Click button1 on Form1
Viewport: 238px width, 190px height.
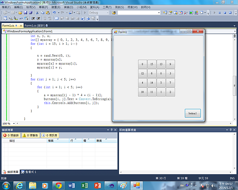point(192,113)
